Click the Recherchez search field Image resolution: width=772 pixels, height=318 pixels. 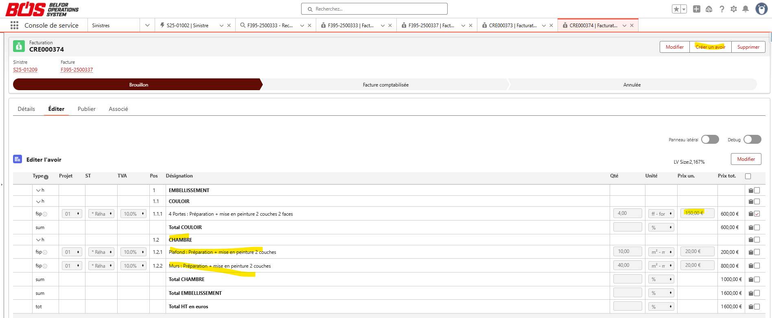pos(374,9)
